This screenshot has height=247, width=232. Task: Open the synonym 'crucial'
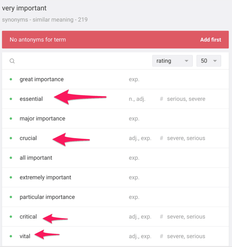(x=28, y=138)
